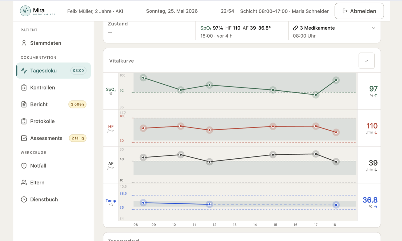This screenshot has height=241, width=402.
Task: Click the Assessments checkbox icon
Action: tap(24, 138)
